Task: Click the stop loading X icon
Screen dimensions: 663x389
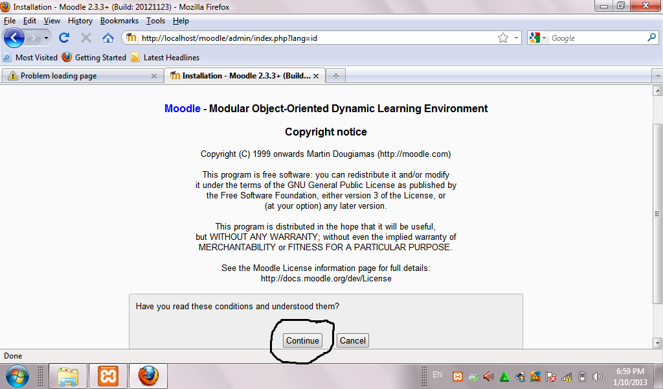Action: (x=86, y=38)
